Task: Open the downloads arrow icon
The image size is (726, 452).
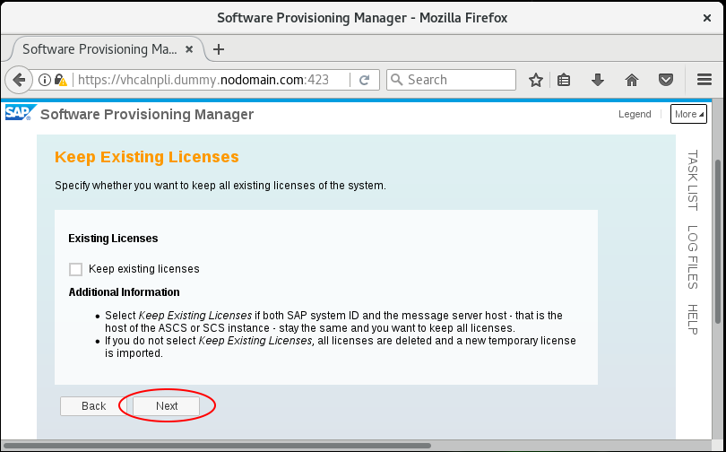Action: [x=598, y=80]
